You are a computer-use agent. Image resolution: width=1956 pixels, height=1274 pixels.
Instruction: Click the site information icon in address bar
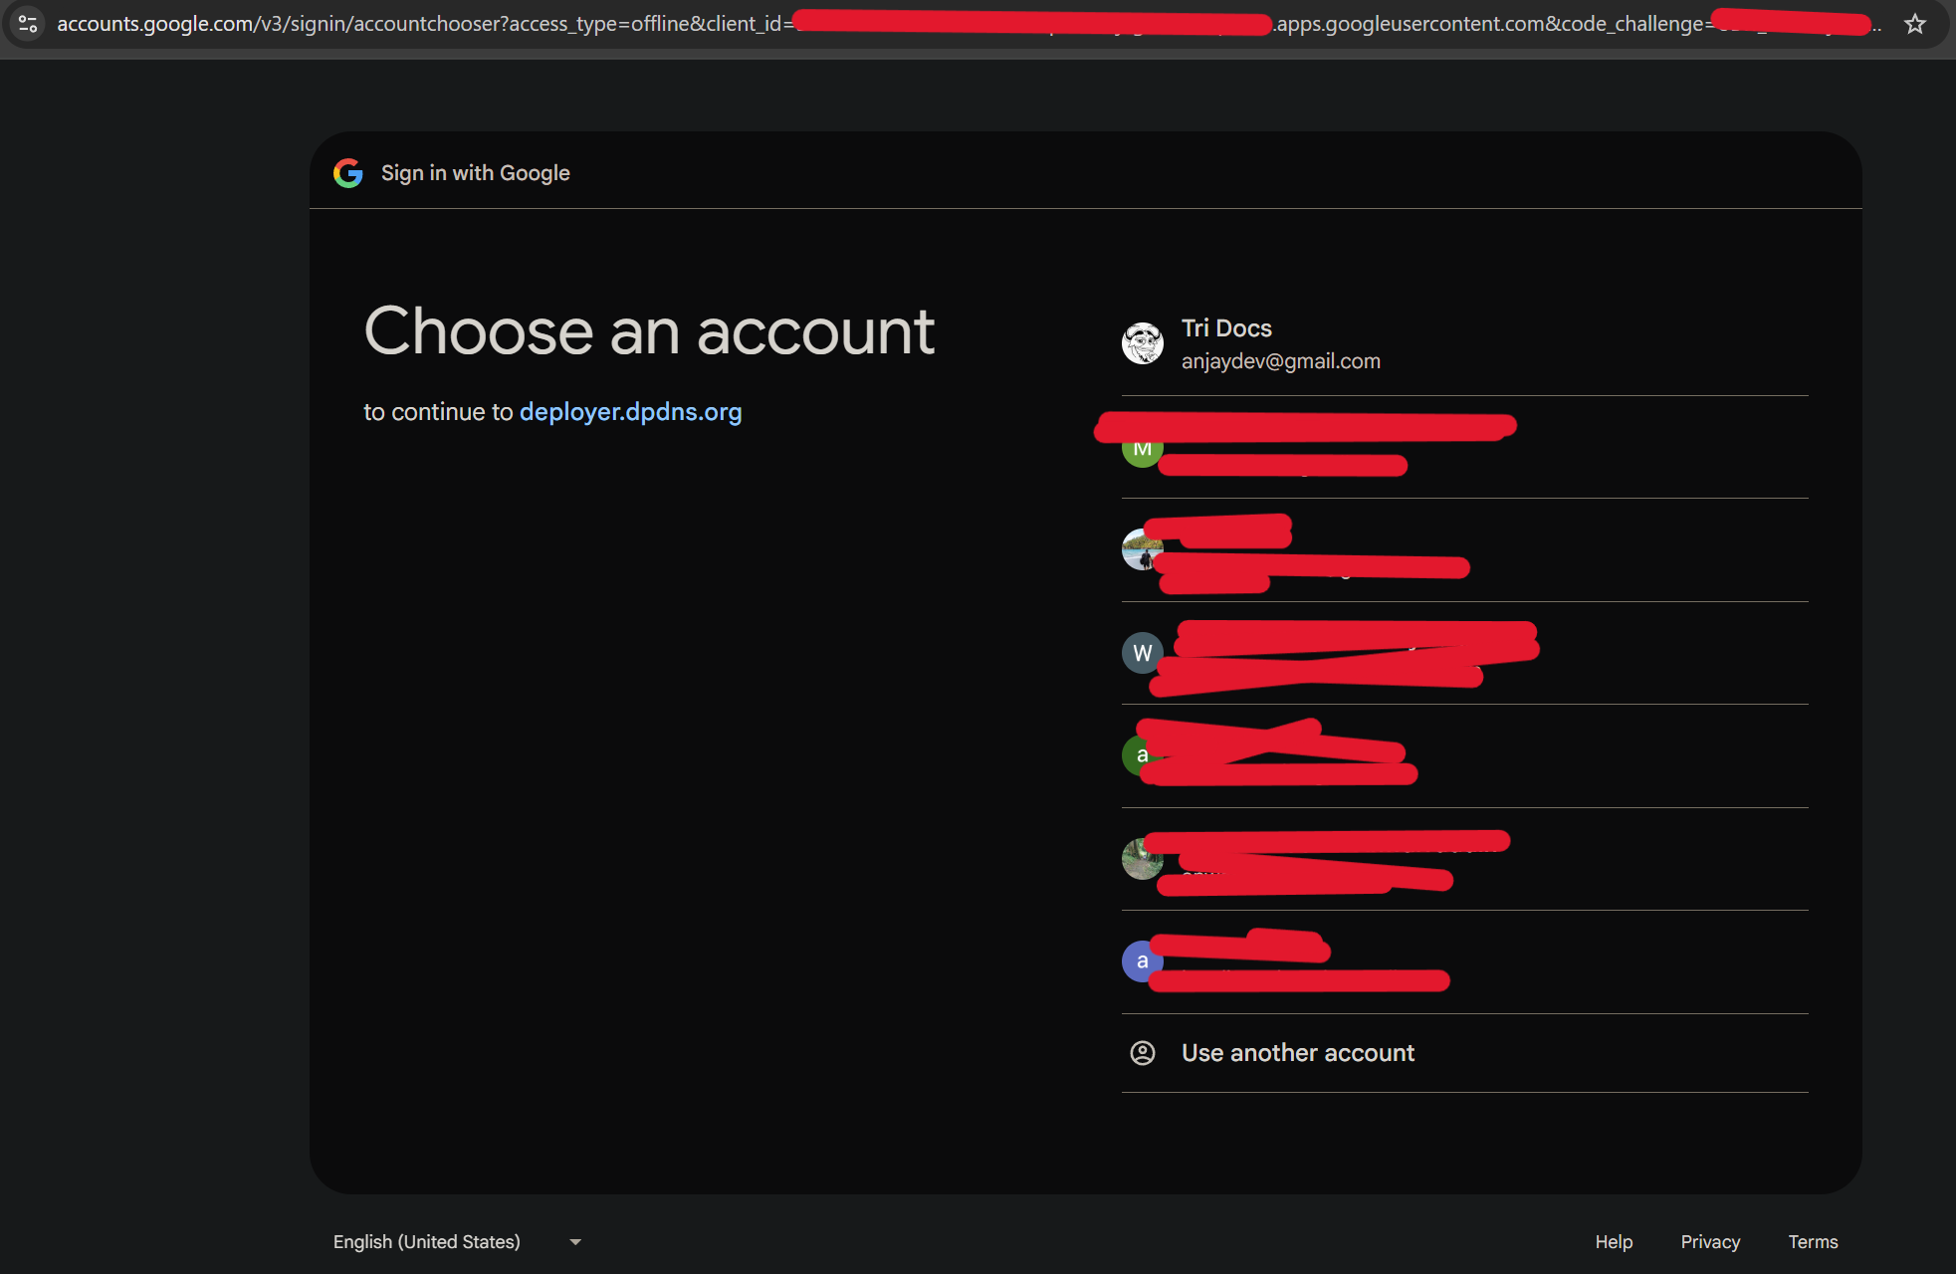[x=28, y=24]
